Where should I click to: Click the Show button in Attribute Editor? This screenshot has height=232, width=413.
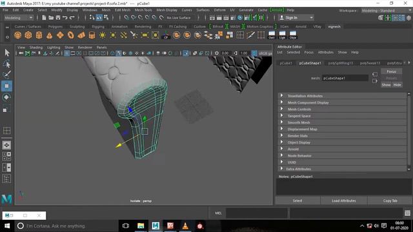pos(386,84)
